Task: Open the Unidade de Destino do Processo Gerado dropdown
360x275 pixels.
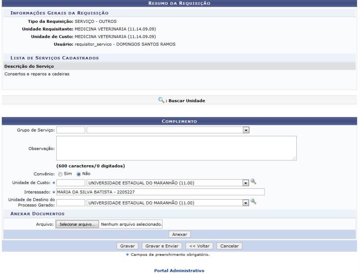Action: tap(246, 203)
